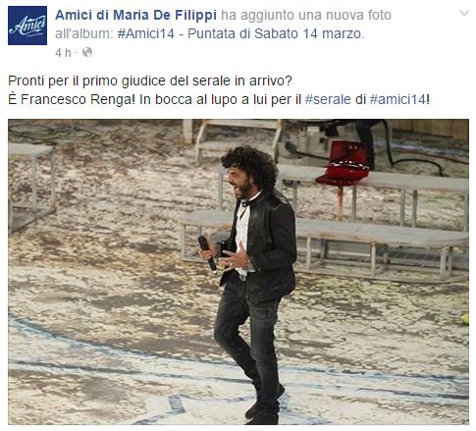Expand the post options chevron menu
The image size is (476, 431).
point(464,14)
